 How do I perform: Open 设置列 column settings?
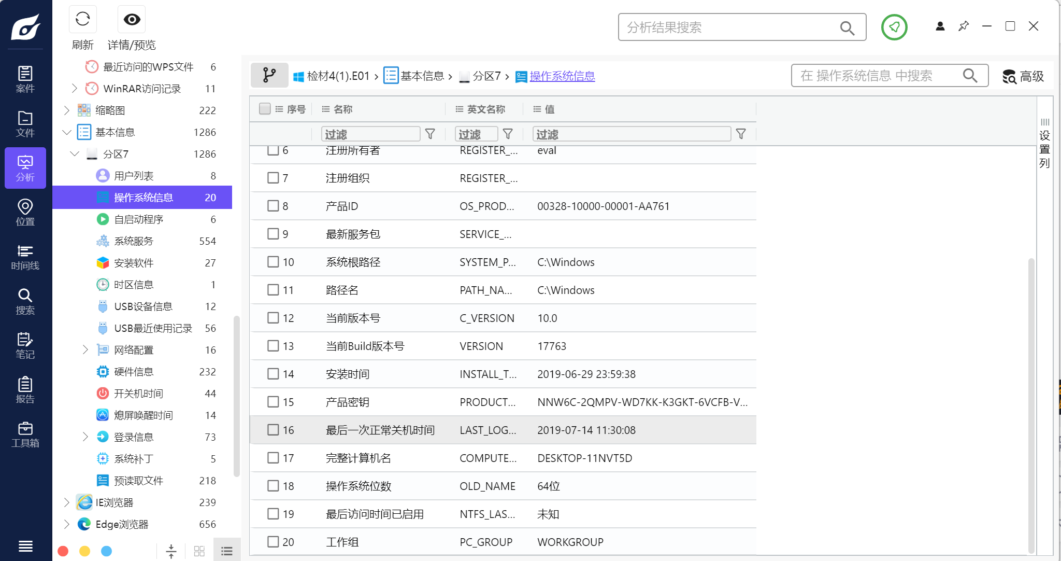pyautogui.click(x=1044, y=144)
